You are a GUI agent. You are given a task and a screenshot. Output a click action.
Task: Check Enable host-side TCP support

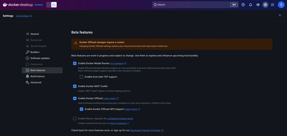click(x=81, y=77)
